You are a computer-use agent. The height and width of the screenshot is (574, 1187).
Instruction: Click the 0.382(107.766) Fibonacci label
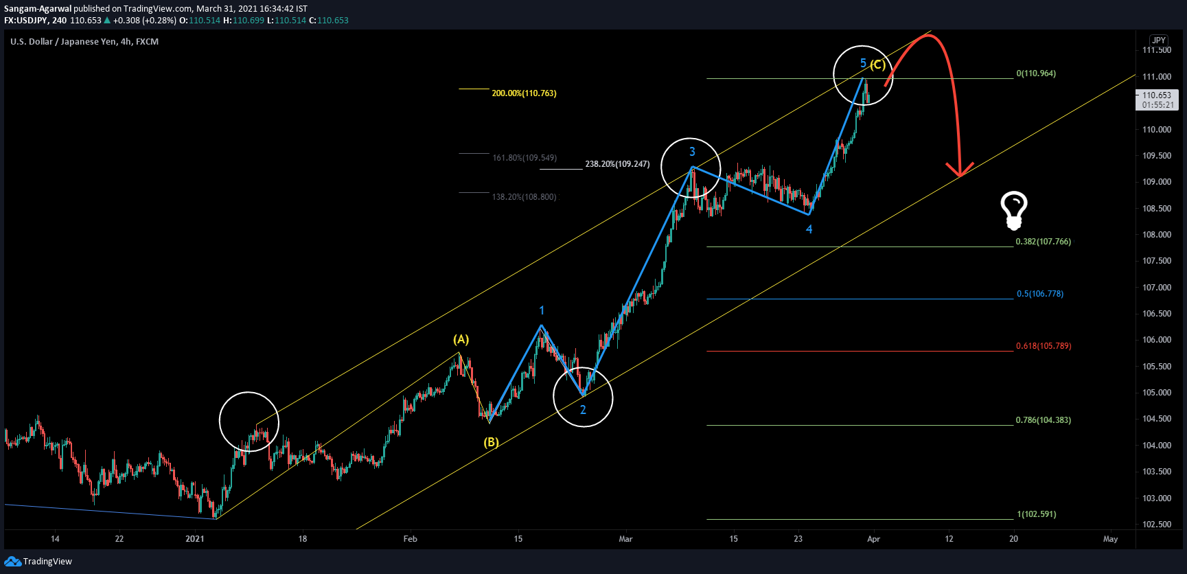pyautogui.click(x=1044, y=242)
